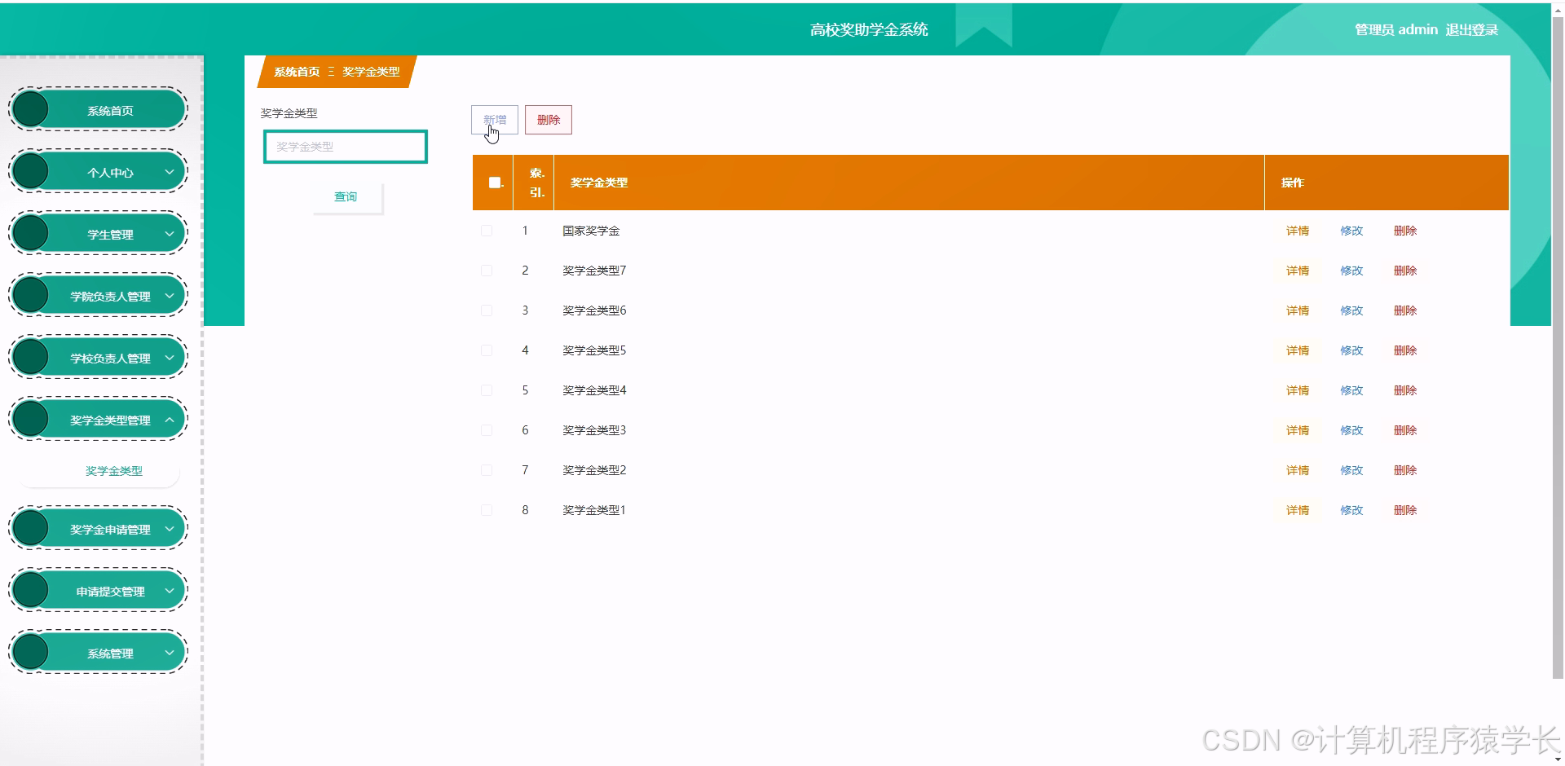Click 删除 for 国家奖学金 row
Viewport: 1565px width, 766px height.
pyautogui.click(x=1405, y=231)
